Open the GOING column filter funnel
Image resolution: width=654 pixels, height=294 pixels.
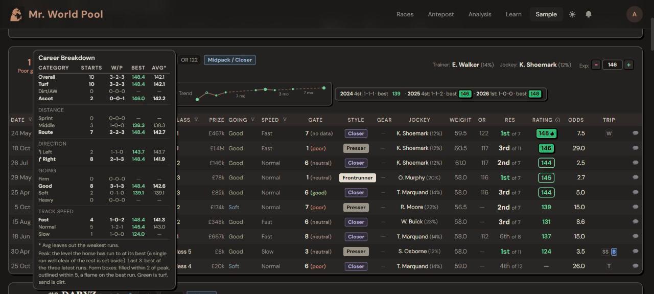[x=252, y=120]
